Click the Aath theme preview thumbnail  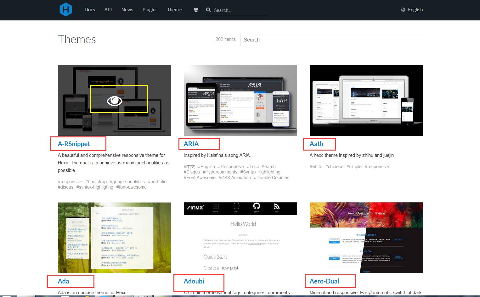366,100
